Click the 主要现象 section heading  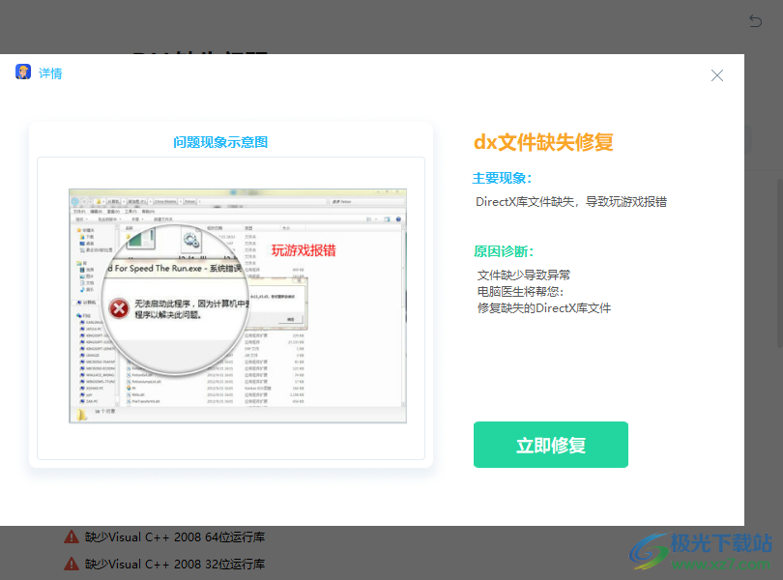(502, 178)
